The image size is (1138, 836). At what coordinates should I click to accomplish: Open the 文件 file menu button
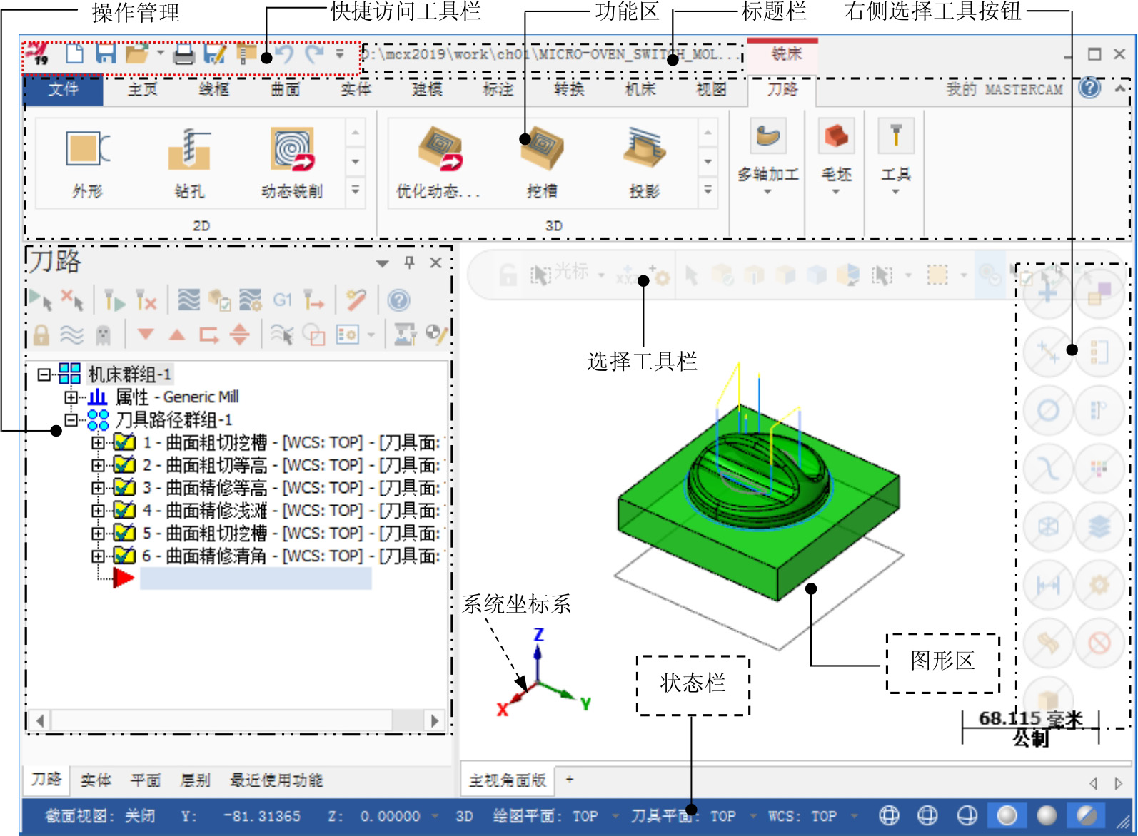pyautogui.click(x=64, y=89)
